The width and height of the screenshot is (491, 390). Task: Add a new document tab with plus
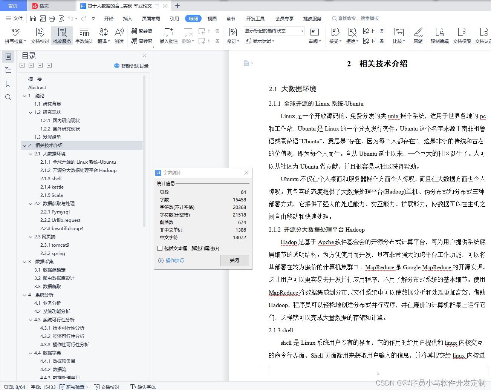point(177,6)
